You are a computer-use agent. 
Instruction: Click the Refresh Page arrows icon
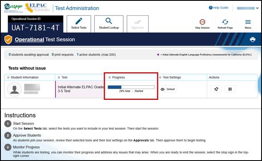click(225, 22)
